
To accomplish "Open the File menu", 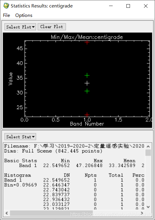I will click(x=7, y=15).
